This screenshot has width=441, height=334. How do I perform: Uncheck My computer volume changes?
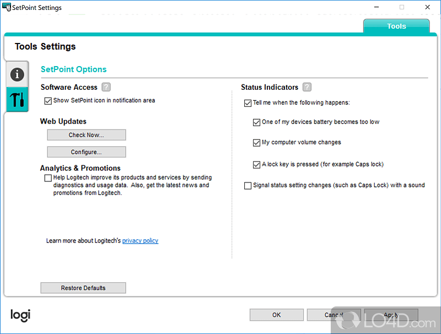(256, 143)
